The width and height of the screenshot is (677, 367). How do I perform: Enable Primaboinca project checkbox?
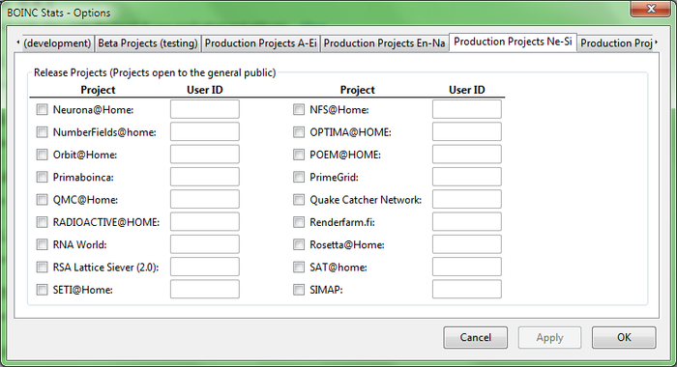(42, 177)
